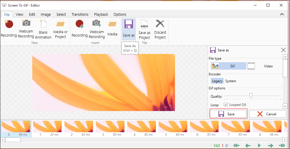This screenshot has height=149, width=290.
Task: Select Gif file type
Action: pos(229,66)
